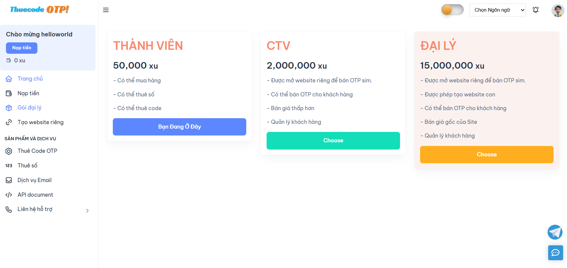Click the user avatar picture
The height and width of the screenshot is (268, 567).
[x=558, y=10]
